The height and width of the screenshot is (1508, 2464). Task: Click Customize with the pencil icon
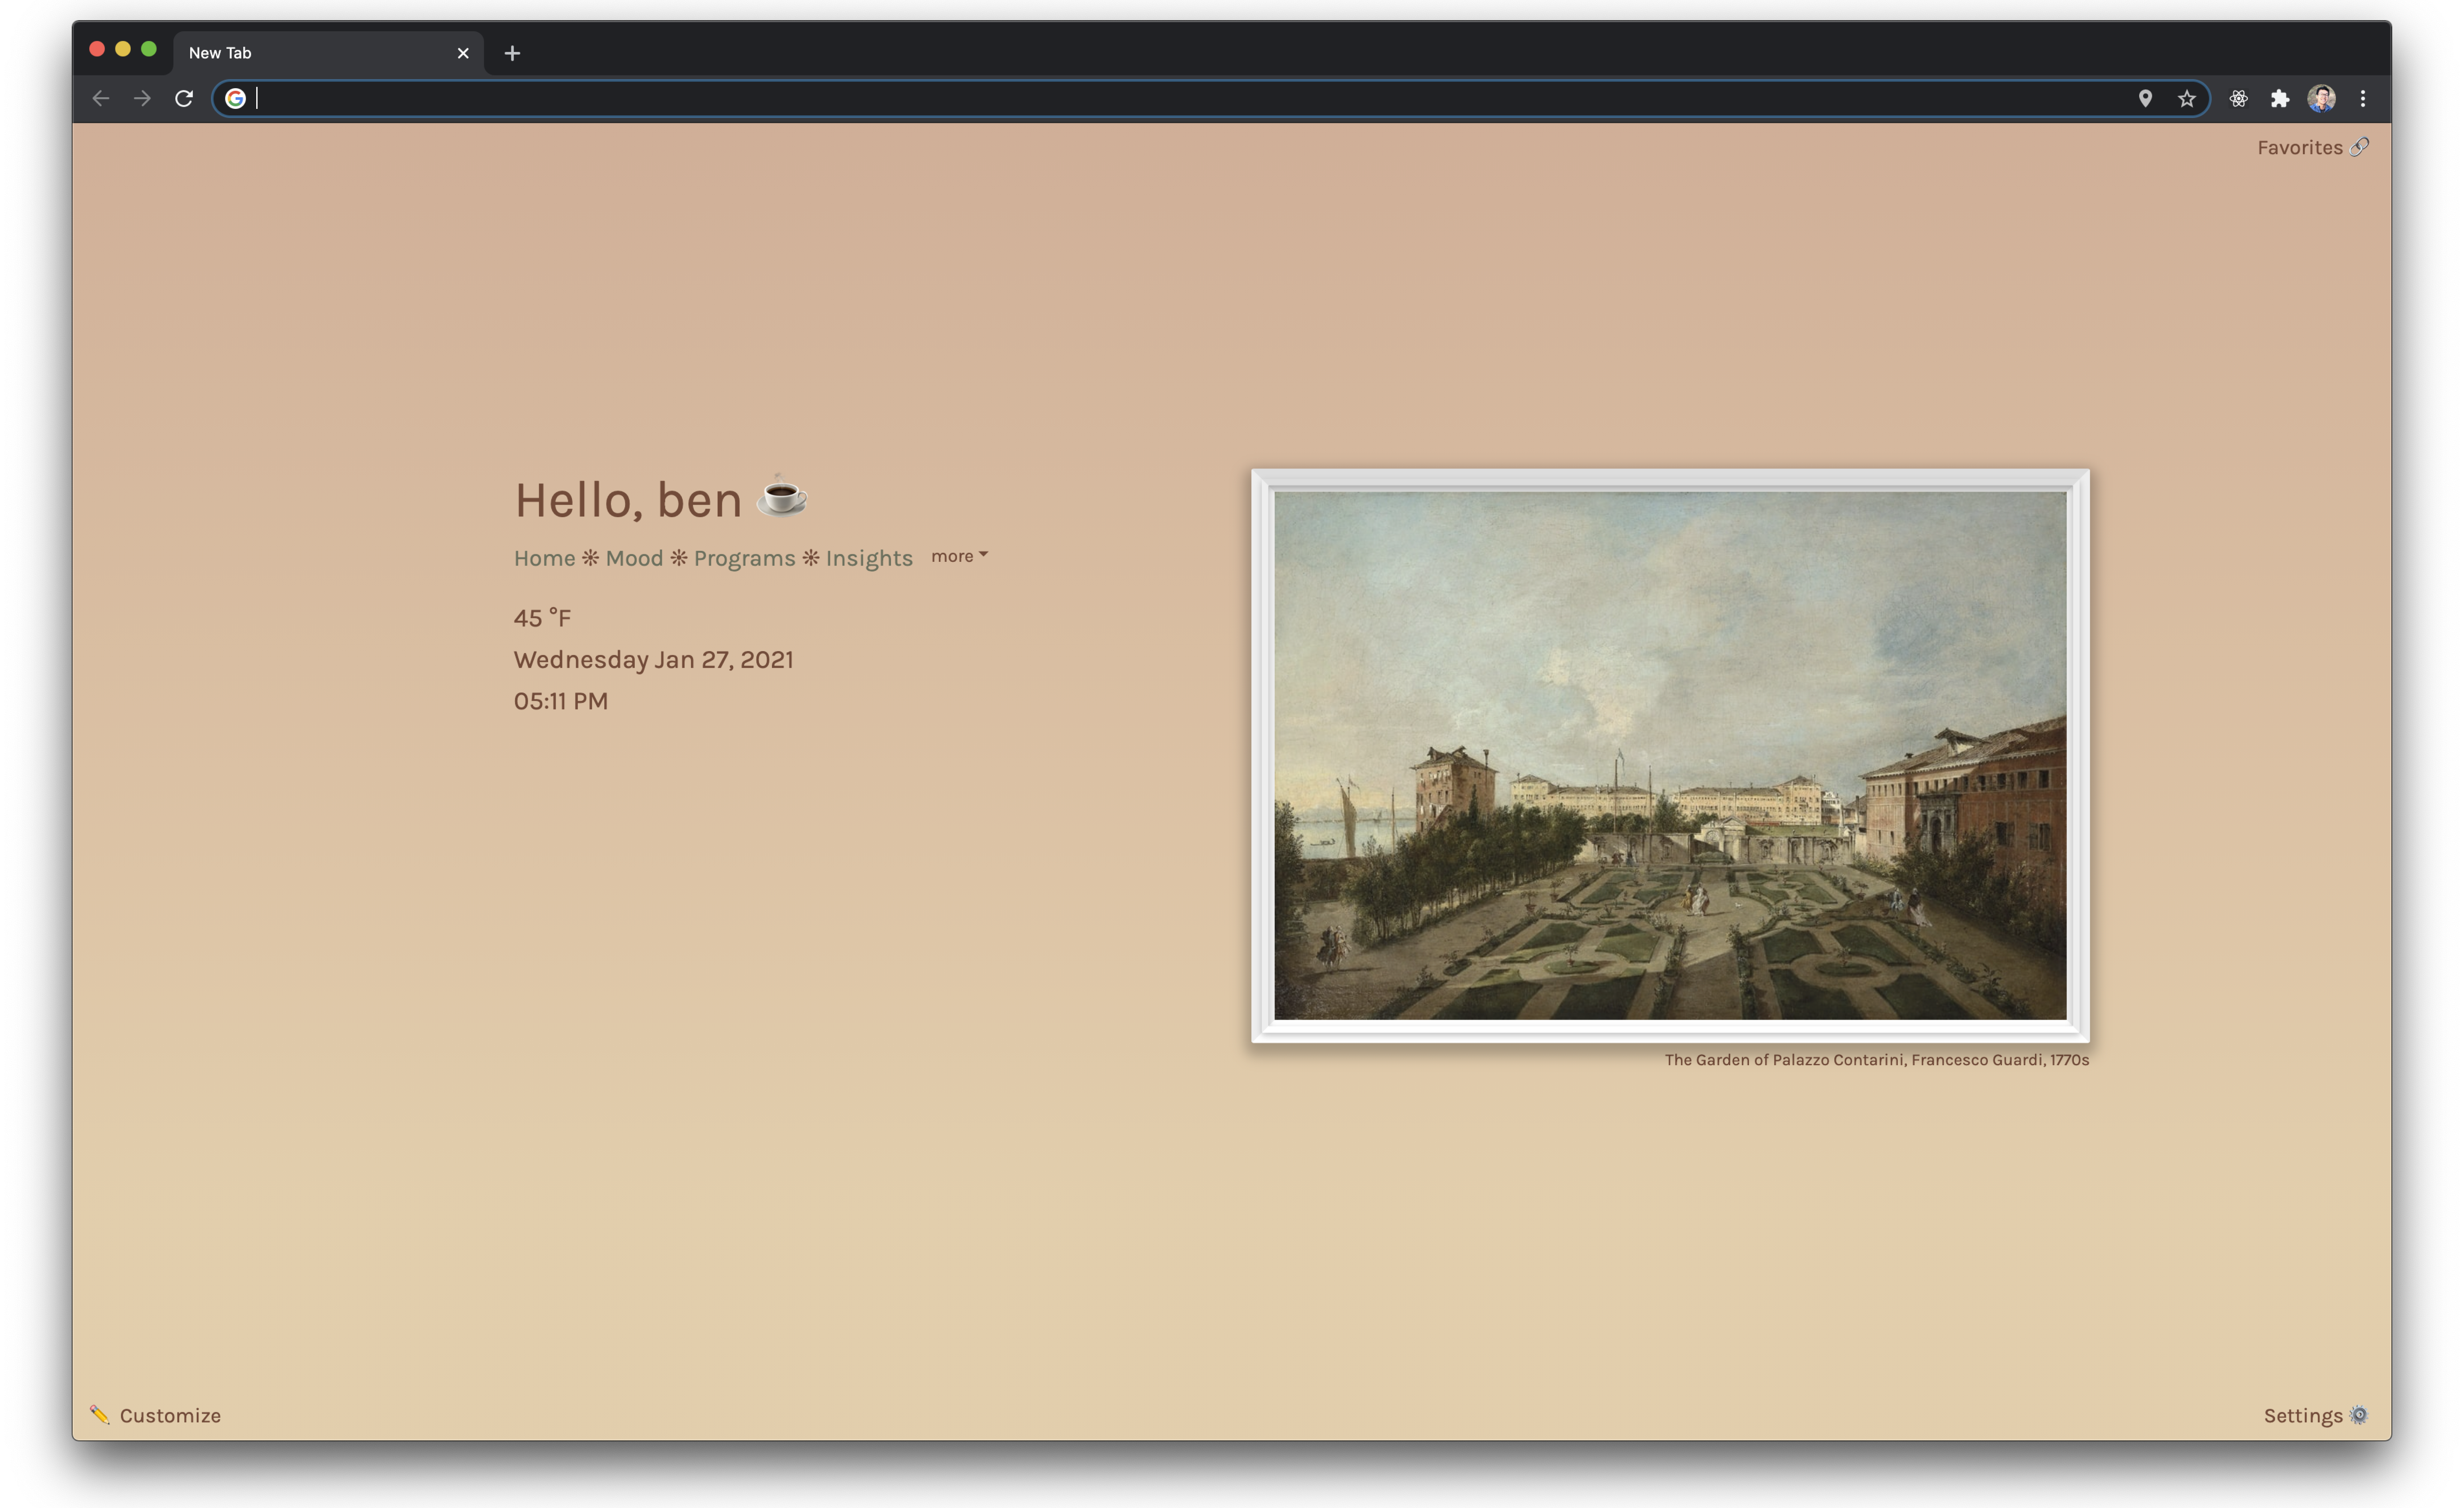pos(156,1415)
